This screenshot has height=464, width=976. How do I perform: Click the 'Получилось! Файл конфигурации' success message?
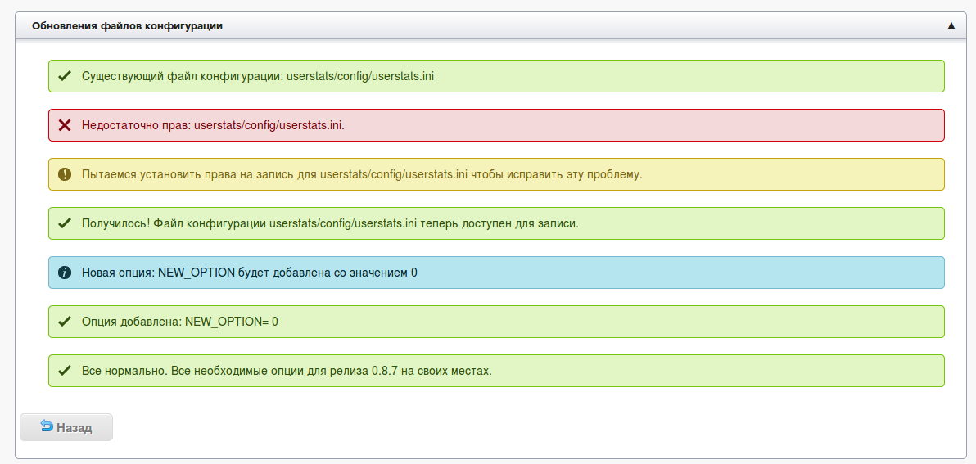click(496, 223)
